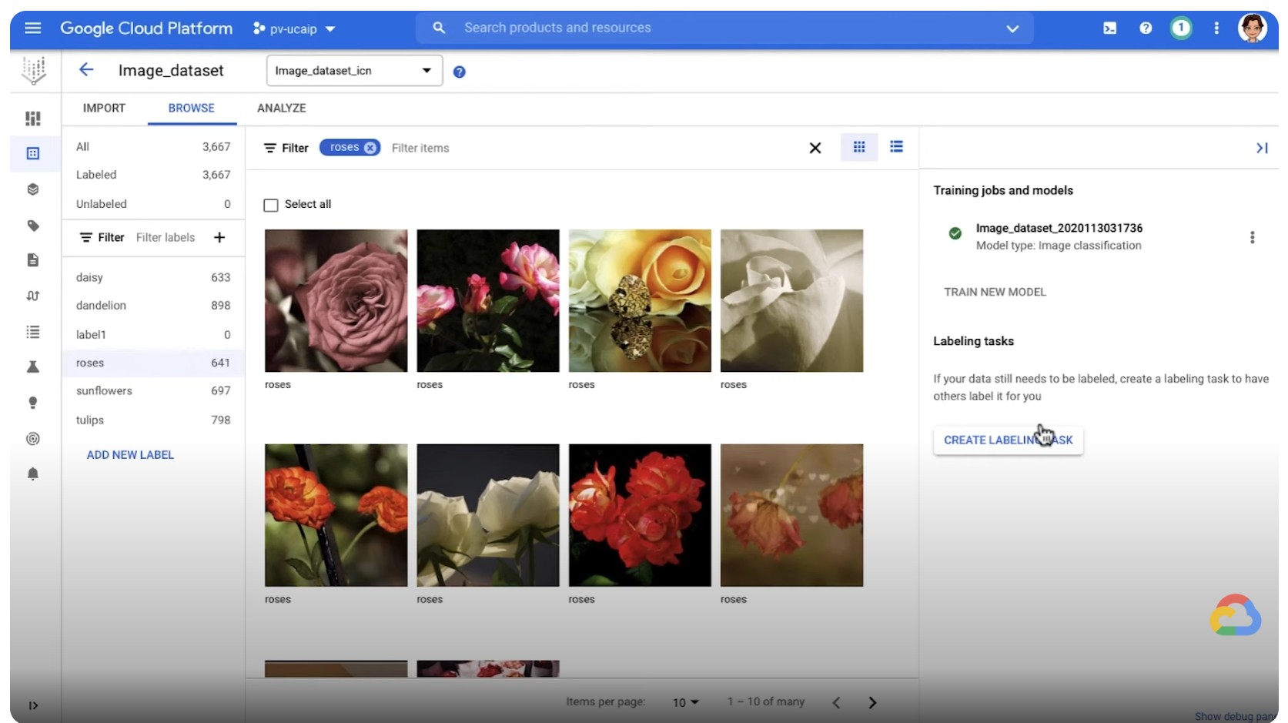Click the plus icon to add label filter
The image size is (1288, 723).
(219, 237)
